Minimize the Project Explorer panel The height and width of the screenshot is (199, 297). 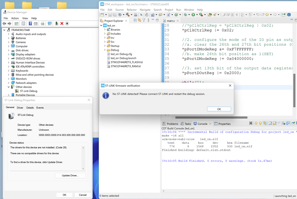[153, 20]
